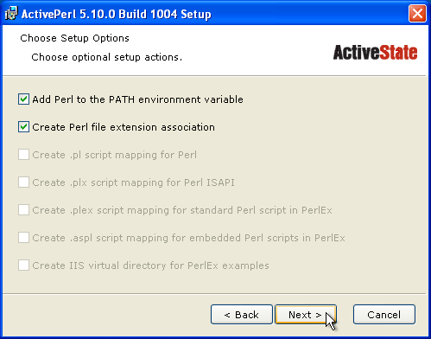This screenshot has width=431, height=339.
Task: Cancel the ActivePerl installation
Action: tap(384, 315)
